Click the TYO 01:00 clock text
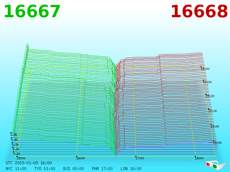 (x=45, y=169)
